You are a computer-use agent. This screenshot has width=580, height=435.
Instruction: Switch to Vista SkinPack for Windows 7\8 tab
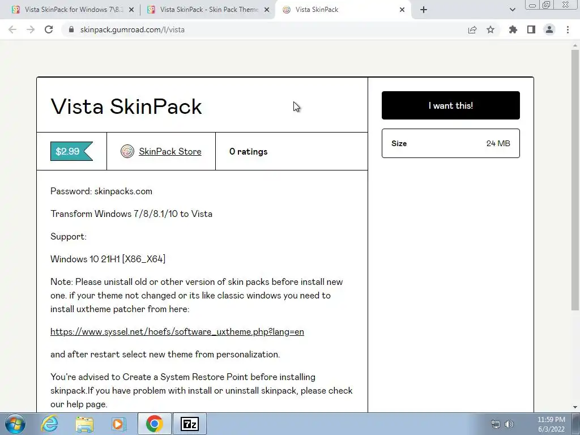pos(73,10)
